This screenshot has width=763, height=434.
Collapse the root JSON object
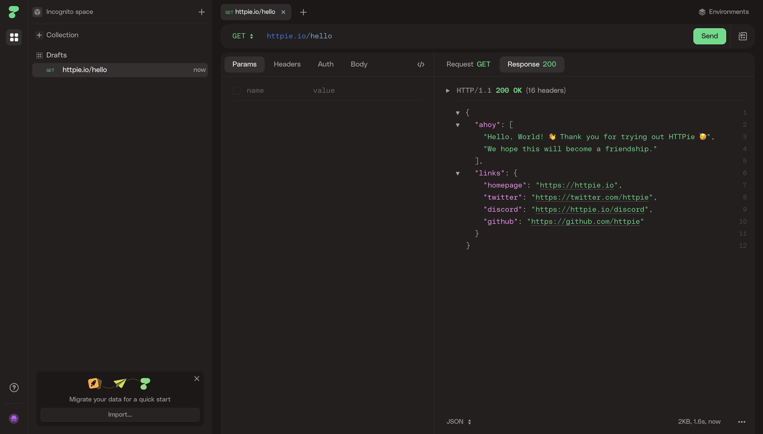458,113
